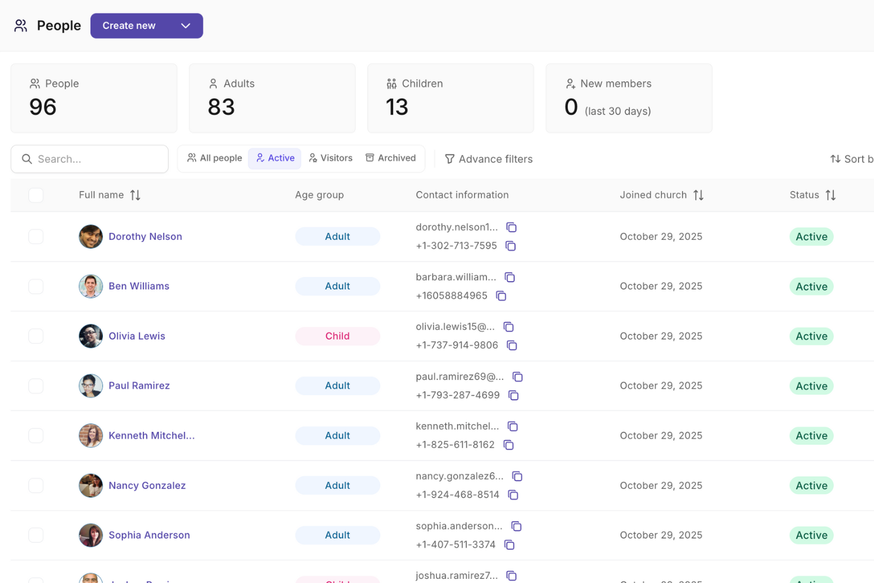This screenshot has width=874, height=583.
Task: Open Nancy Gonzalez's profile link
Action: point(147,485)
